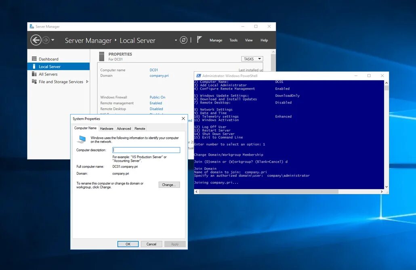
Task: Click the Change... button
Action: (169, 185)
